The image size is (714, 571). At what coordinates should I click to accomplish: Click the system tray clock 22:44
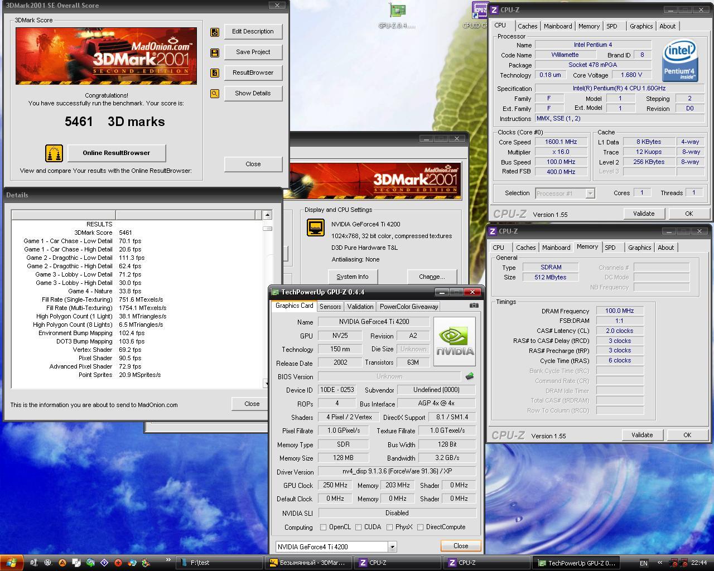pos(699,563)
